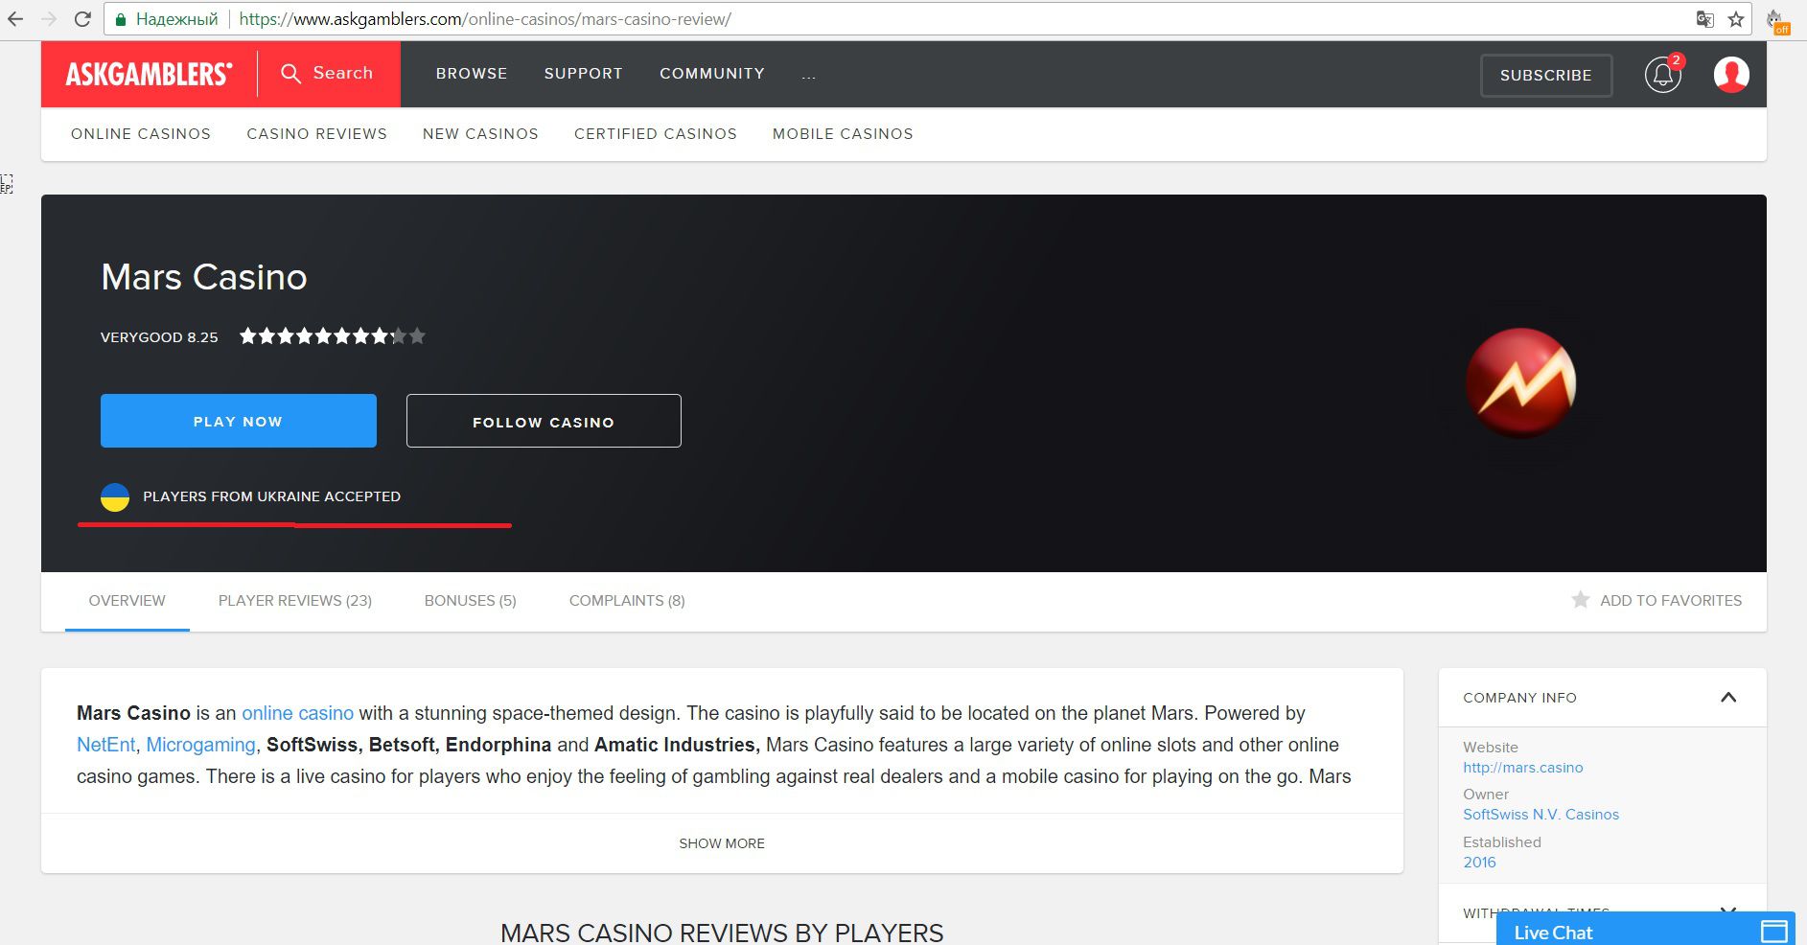Follow the online casino link
Image resolution: width=1807 pixels, height=945 pixels.
pos(298,713)
